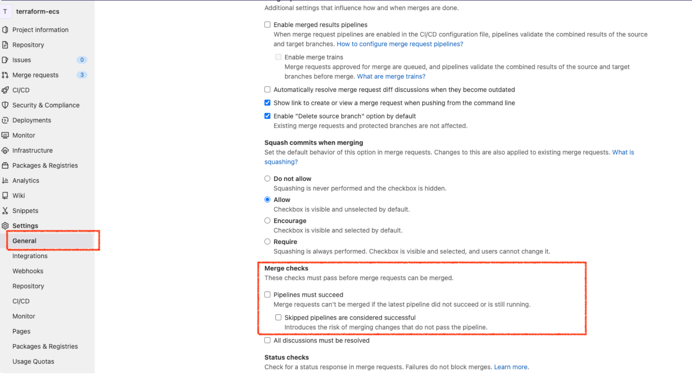Viewport: 692px width, 392px height.
Task: Switch to the Webhooks settings page
Action: pyautogui.click(x=28, y=271)
